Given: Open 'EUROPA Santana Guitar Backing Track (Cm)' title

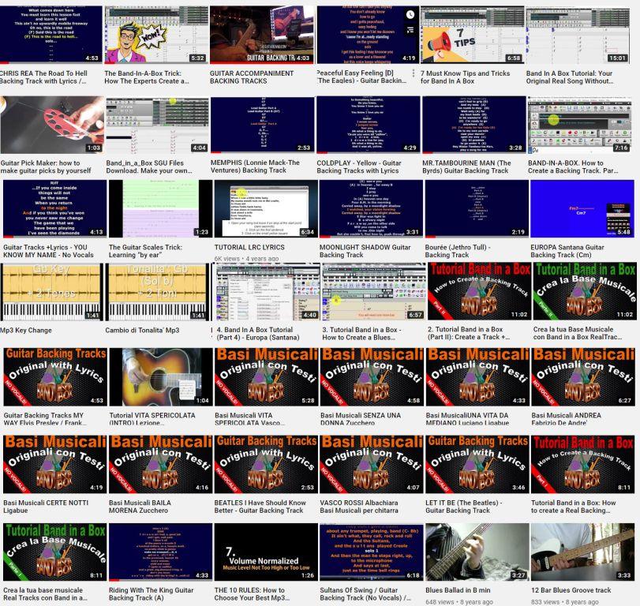Looking at the screenshot, I should click(567, 251).
